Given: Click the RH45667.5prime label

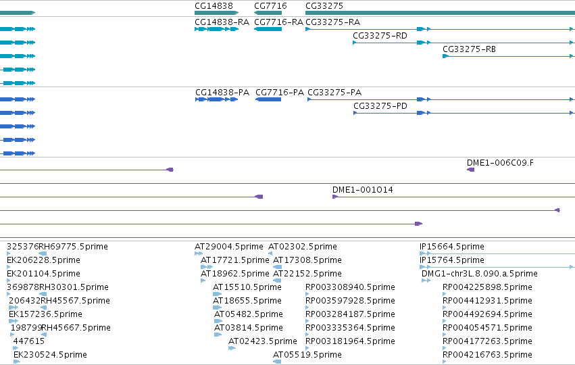Looking at the screenshot, I should [76, 328].
